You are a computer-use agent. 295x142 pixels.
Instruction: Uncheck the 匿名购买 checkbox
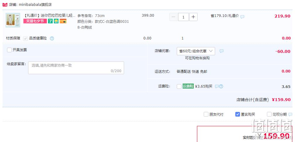point(238,114)
